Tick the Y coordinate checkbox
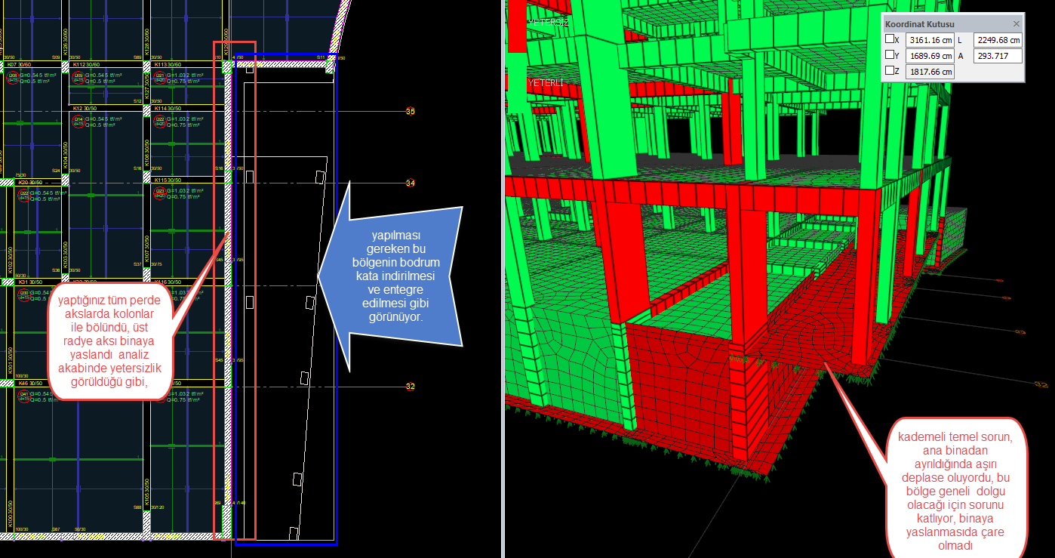This screenshot has height=558, width=1055. click(890, 56)
